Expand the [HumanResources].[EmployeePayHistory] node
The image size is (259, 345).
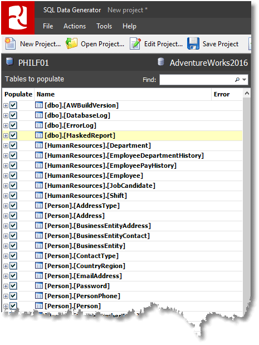click(x=6, y=166)
